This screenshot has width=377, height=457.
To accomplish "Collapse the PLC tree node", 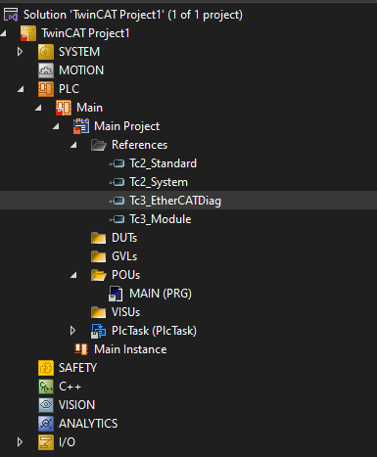I will 21,89.
